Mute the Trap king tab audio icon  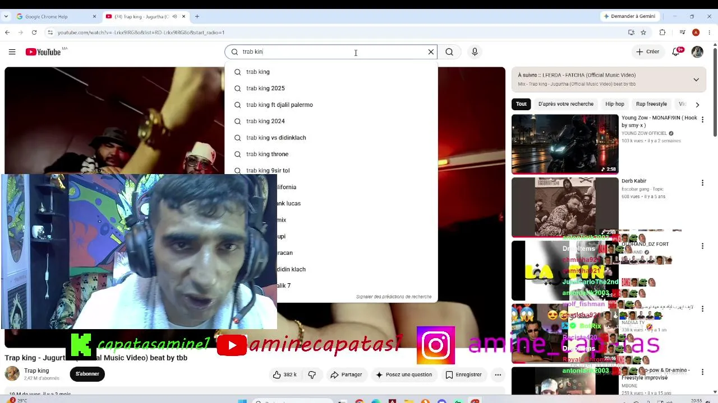[x=174, y=17]
